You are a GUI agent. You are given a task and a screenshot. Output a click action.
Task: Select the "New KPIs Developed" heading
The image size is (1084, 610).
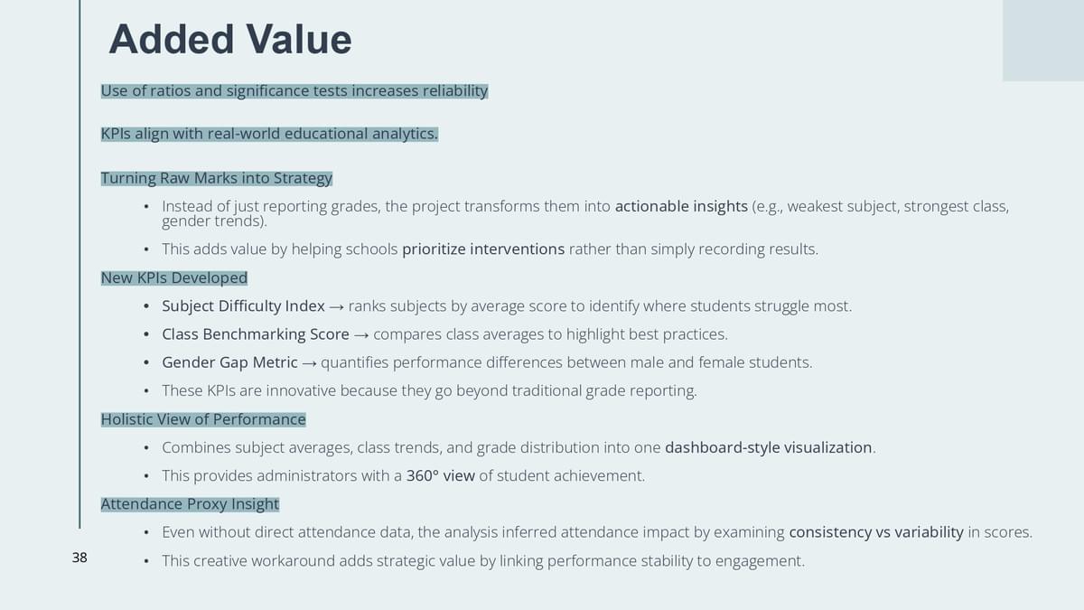pos(173,278)
